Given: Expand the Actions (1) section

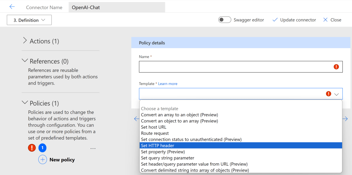Looking at the screenshot, I should [25, 41].
